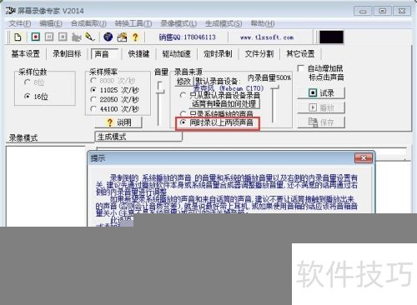Click the pause icon in toolbar
This screenshot has height=305, width=417.
click(x=49, y=37)
